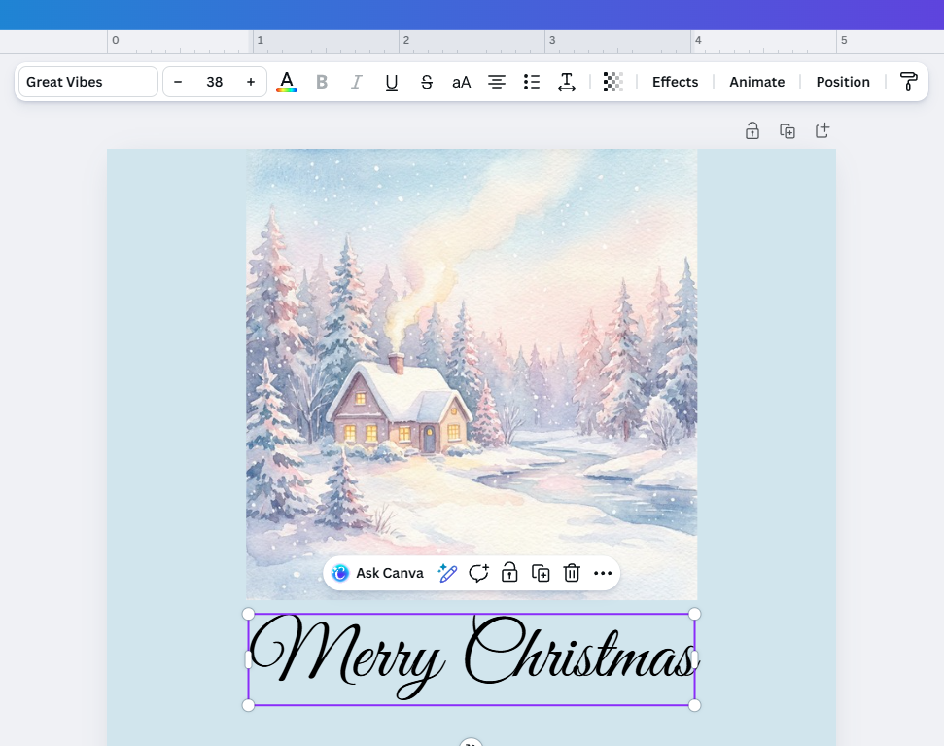The width and height of the screenshot is (944, 746).
Task: Switch to the Animate options
Action: (x=756, y=82)
